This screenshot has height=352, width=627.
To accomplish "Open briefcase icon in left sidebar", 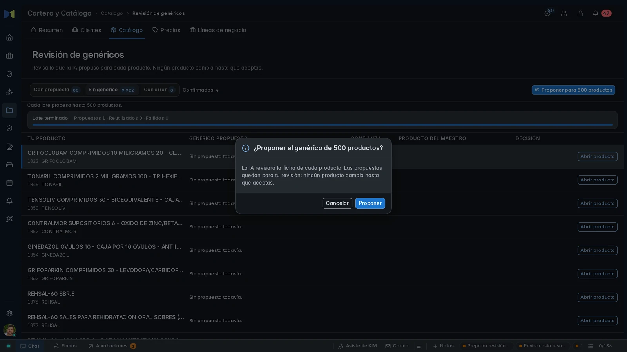I will tap(9, 56).
